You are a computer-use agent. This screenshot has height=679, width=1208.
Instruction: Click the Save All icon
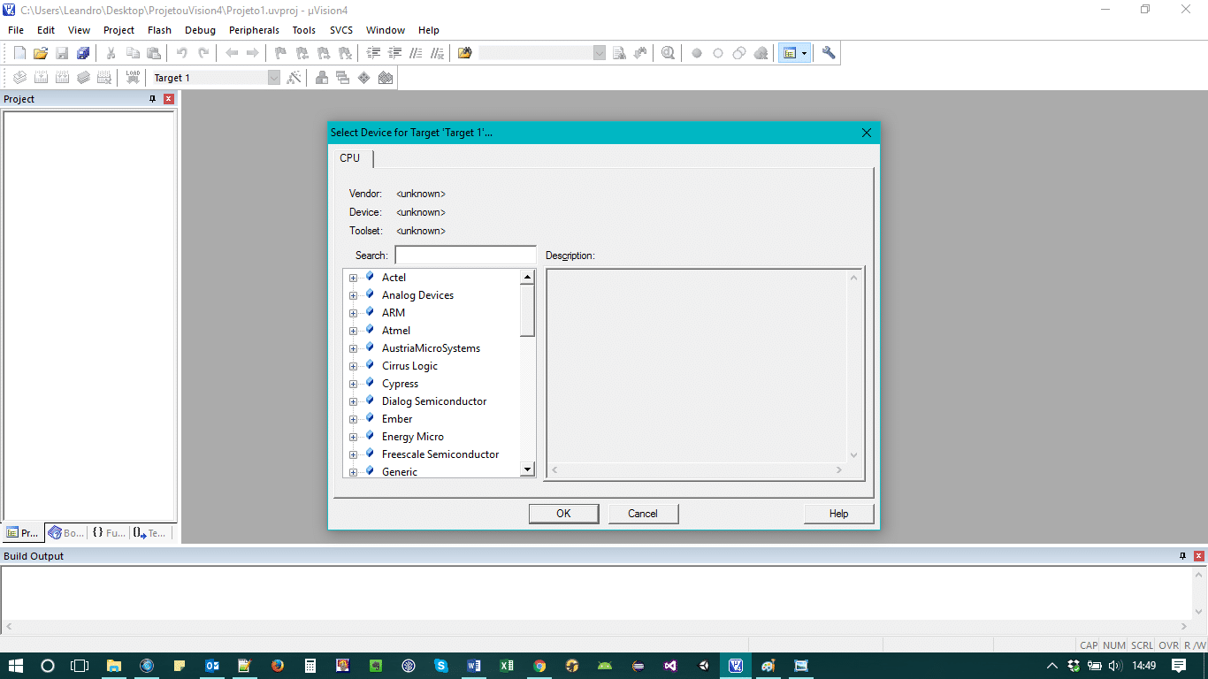pyautogui.click(x=83, y=53)
